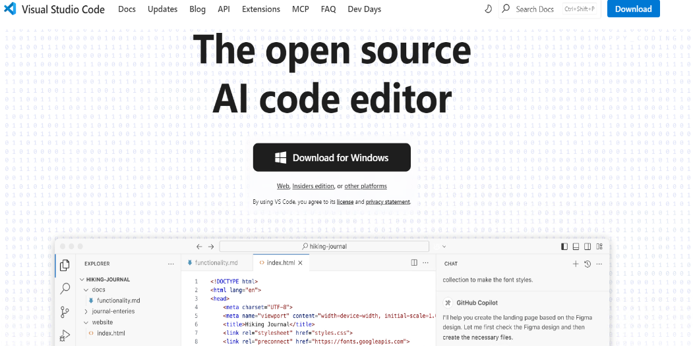Click the Visual Studio Code logo
Viewport: 693px width, 346px height.
click(x=10, y=9)
